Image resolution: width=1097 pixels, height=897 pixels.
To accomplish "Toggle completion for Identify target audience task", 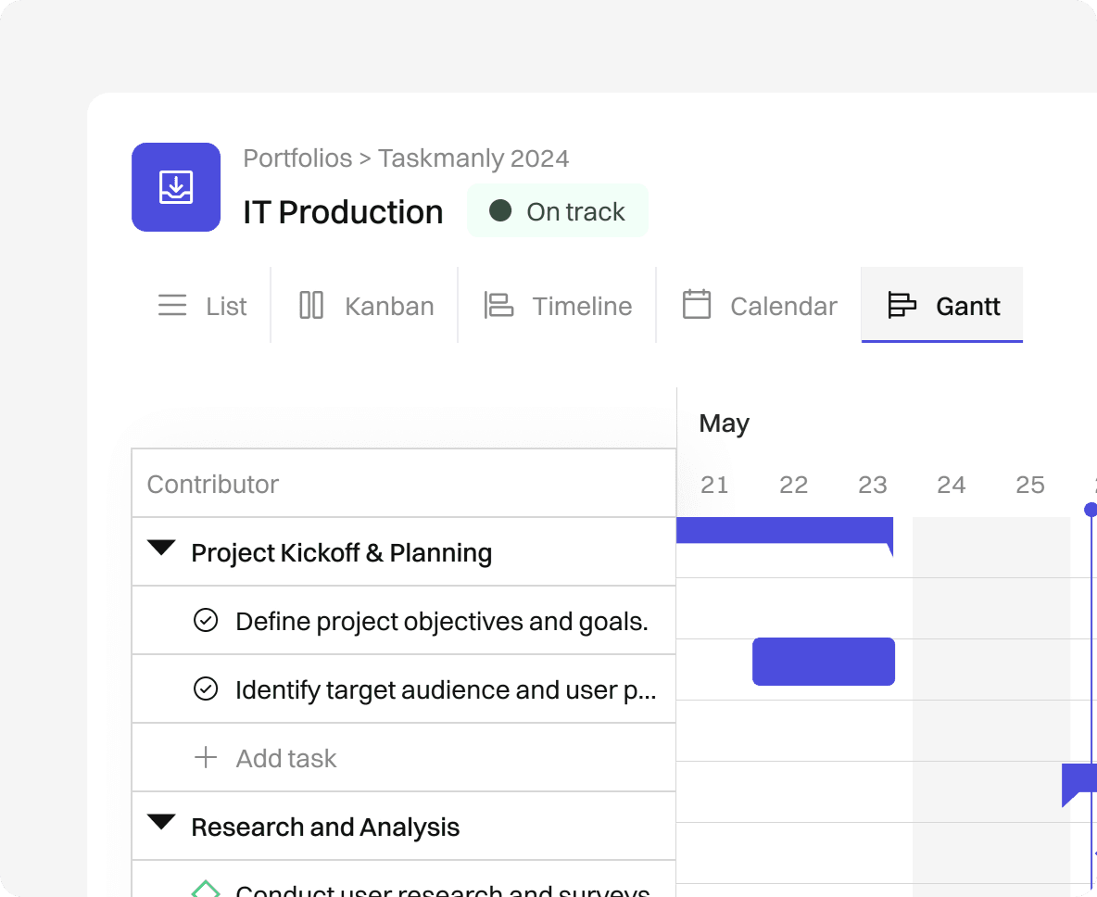I will click(206, 689).
